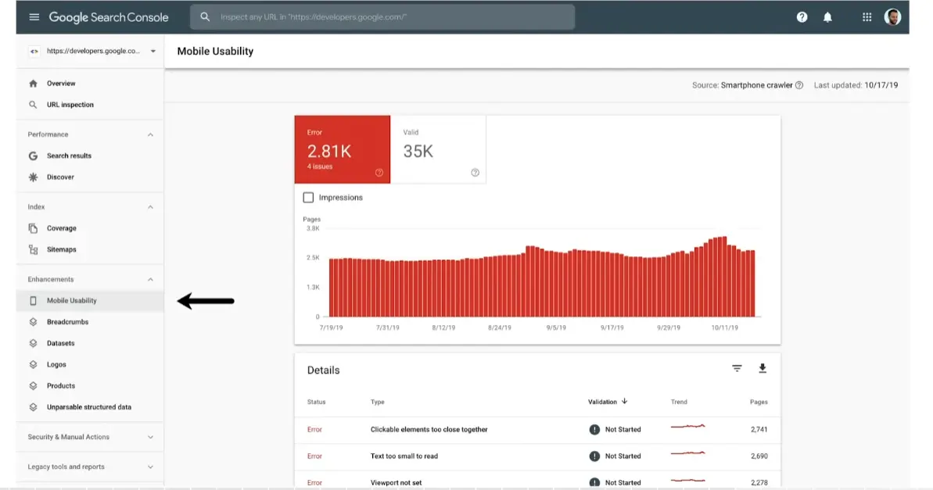Open the Google apps grid
The height and width of the screenshot is (490, 933).
click(x=867, y=17)
